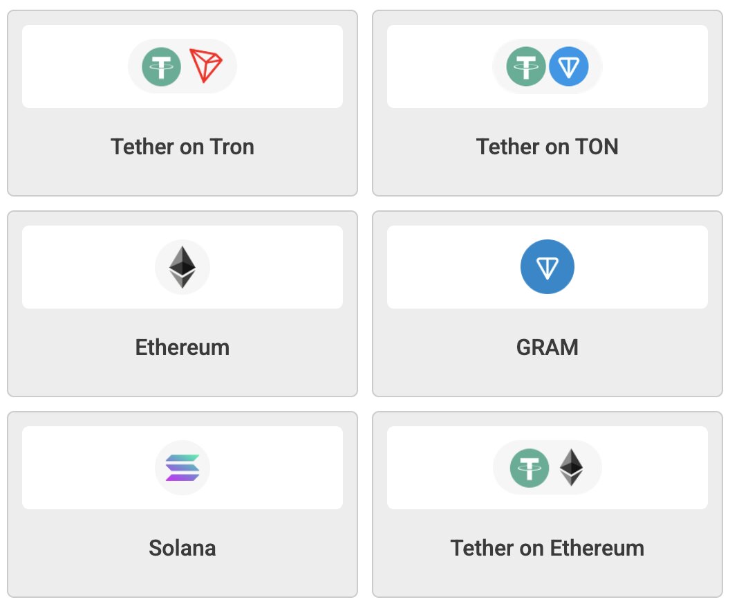Screen dimensions: 730x602
Task: Click the Tether icon in Tether on Tron
Action: [x=161, y=66]
